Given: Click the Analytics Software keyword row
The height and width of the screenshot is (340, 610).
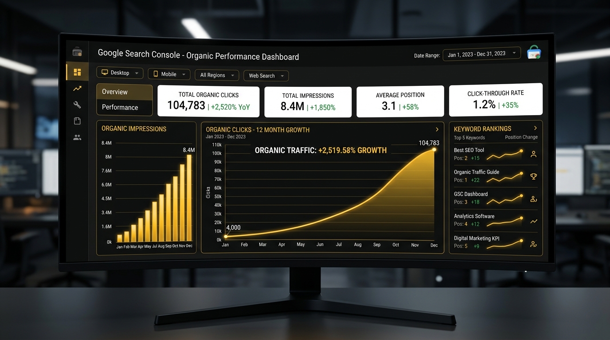Looking at the screenshot, I should (x=496, y=220).
